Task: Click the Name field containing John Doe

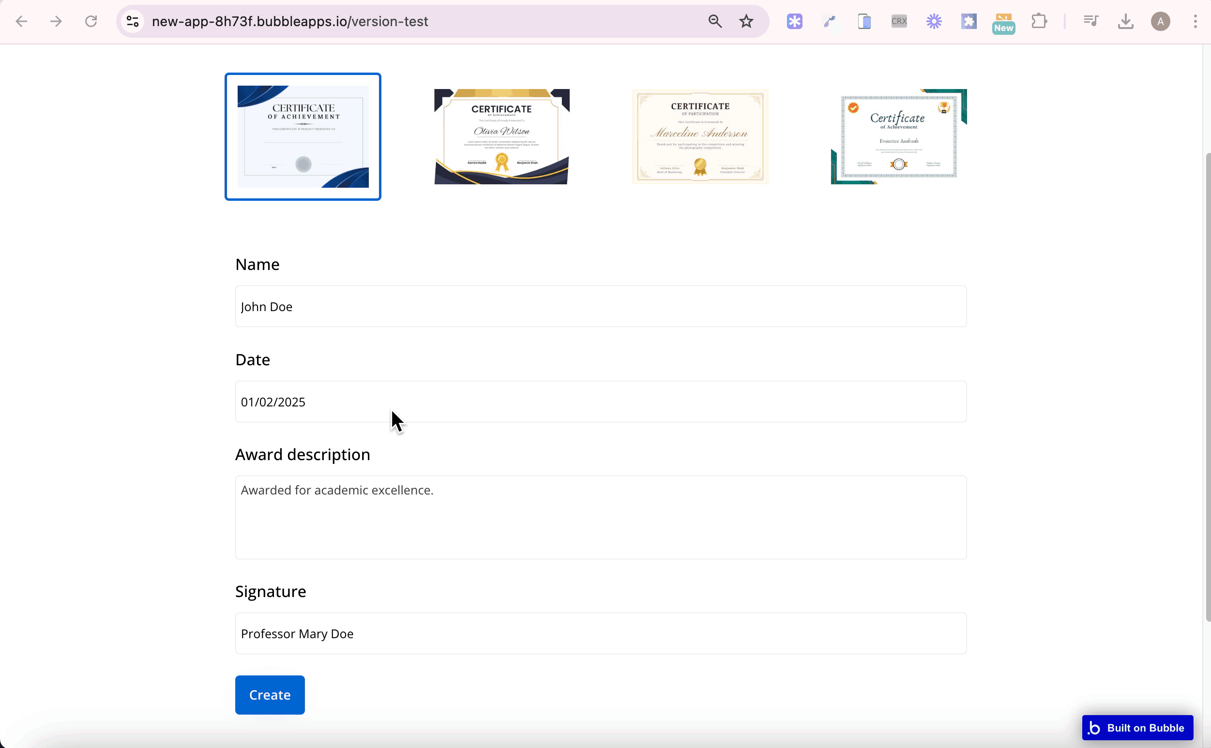Action: [x=600, y=306]
